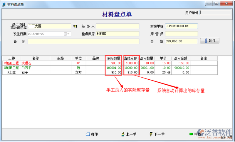The image size is (235, 142).
Task: Click the 对应单据 field with CLPDD150000001
Action: point(181,26)
